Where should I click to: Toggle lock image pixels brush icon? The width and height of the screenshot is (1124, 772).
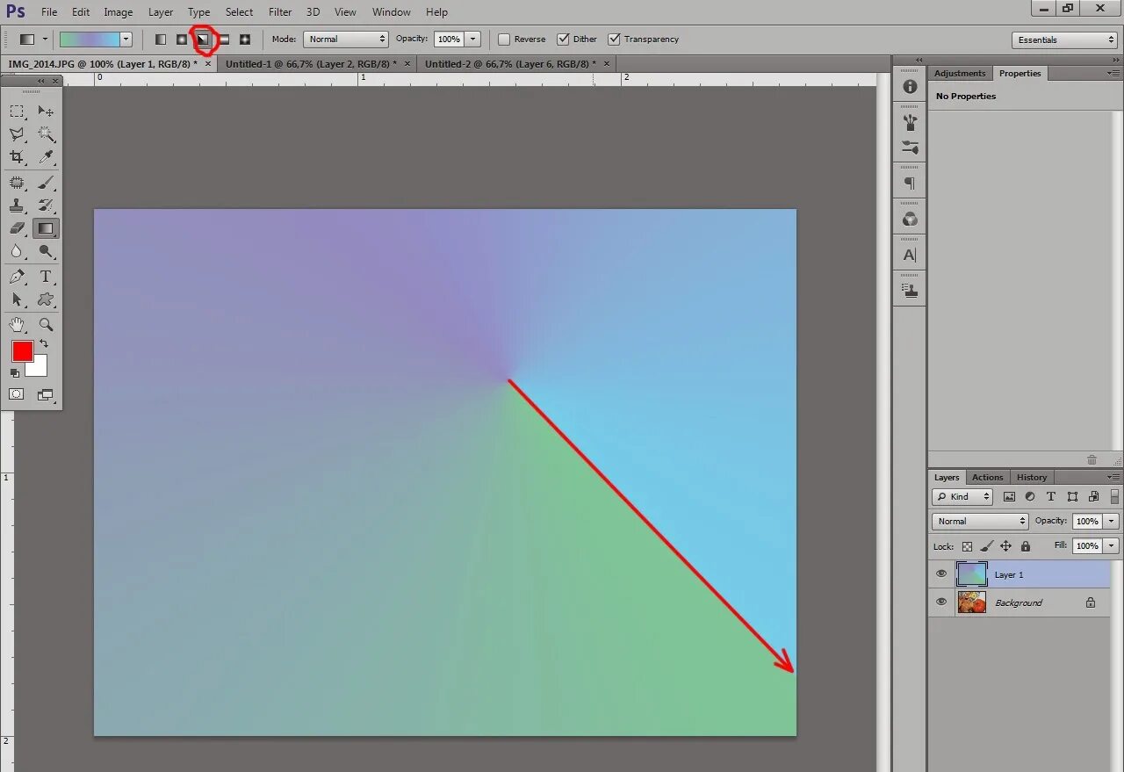coord(986,546)
